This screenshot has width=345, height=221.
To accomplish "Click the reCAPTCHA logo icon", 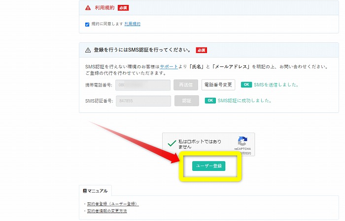I will (242, 141).
